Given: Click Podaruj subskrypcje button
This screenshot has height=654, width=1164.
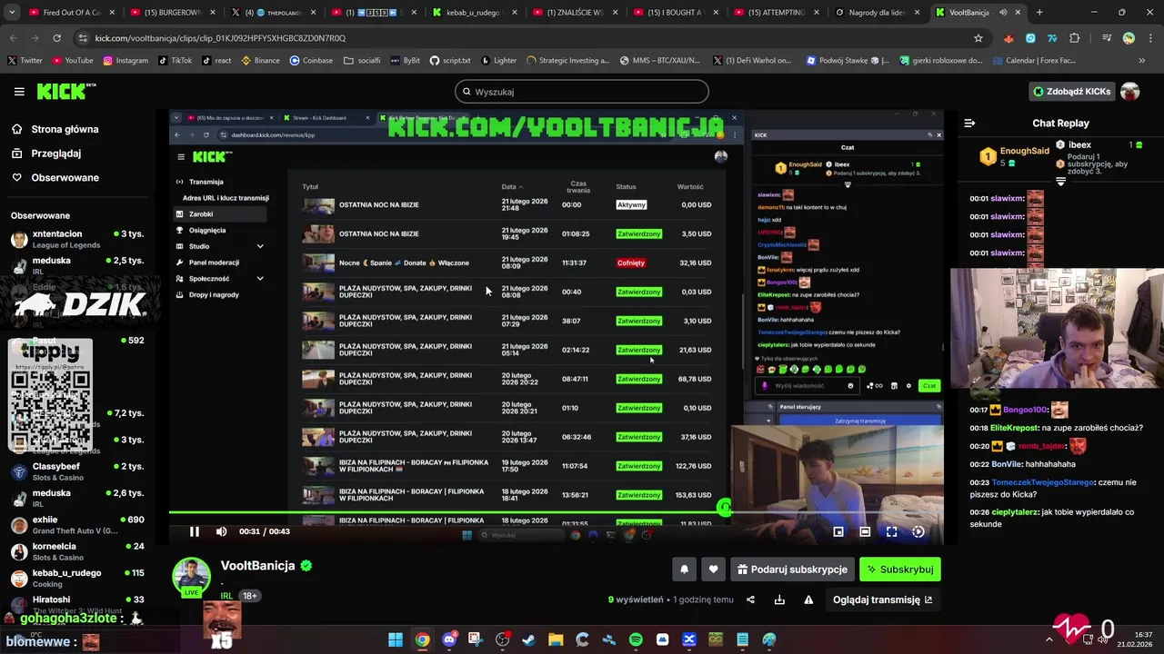Looking at the screenshot, I should point(792,570).
